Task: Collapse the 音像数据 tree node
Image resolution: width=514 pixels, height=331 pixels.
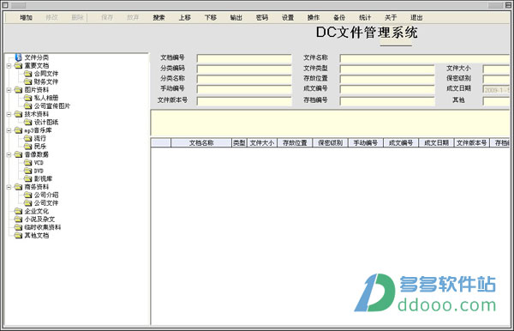Action: [x=9, y=154]
